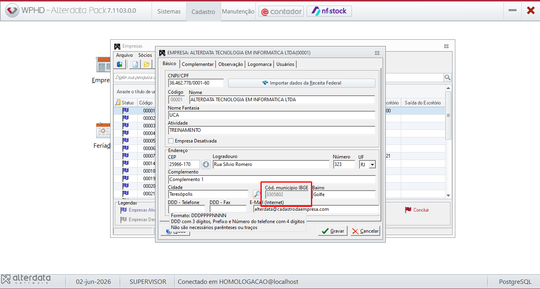The height and width of the screenshot is (289, 540).
Task: Open the Manutenção top menu
Action: pyautogui.click(x=238, y=12)
